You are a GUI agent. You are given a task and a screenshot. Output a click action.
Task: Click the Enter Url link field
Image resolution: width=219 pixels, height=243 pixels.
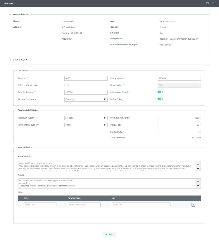coord(141,205)
